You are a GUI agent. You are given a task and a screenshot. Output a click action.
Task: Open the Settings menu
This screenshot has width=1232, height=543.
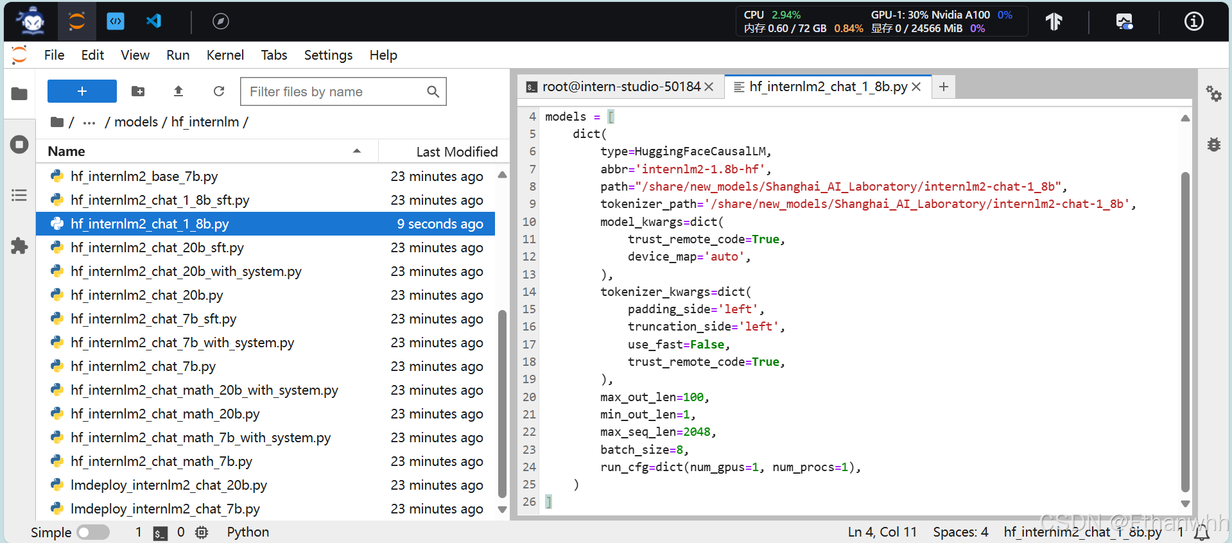pos(328,55)
